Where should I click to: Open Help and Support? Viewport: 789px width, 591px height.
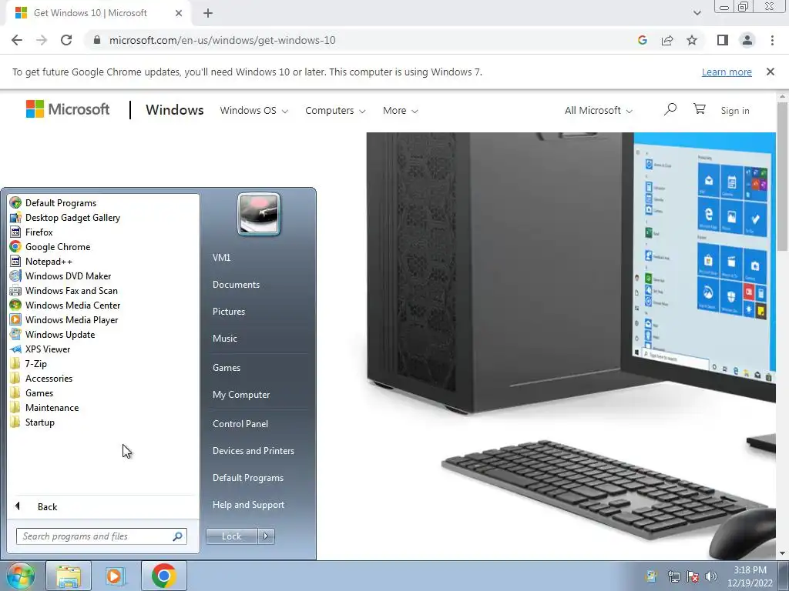tap(248, 505)
